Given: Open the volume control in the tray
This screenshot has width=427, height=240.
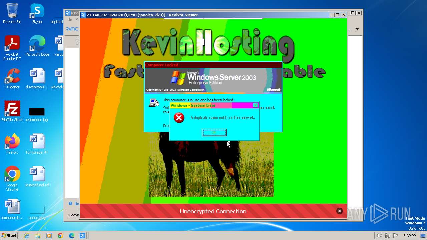Looking at the screenshot, I should coord(379,236).
